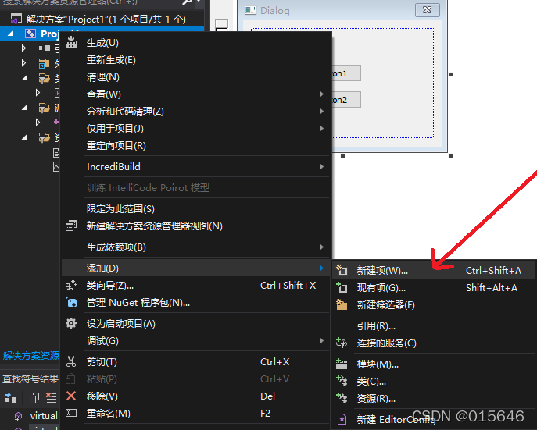Click the copy icon in find results toolbar
This screenshot has width=537, height=430.
[34, 398]
